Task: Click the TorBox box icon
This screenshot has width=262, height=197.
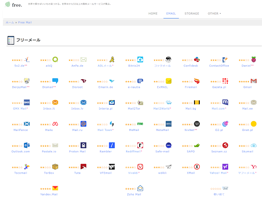Action: (x=55, y=167)
